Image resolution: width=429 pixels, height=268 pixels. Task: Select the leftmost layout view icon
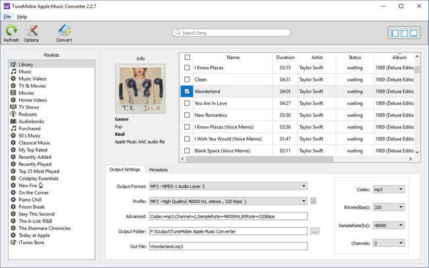pyautogui.click(x=395, y=34)
